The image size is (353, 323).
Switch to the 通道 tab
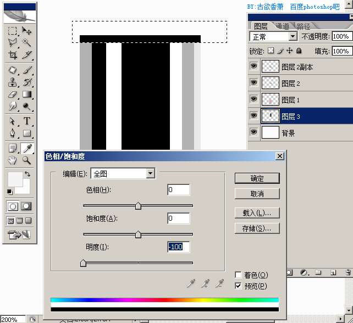coord(282,26)
